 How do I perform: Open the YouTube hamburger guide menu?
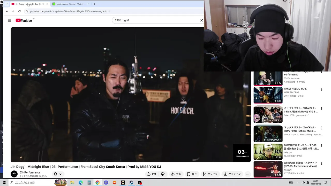point(10,20)
